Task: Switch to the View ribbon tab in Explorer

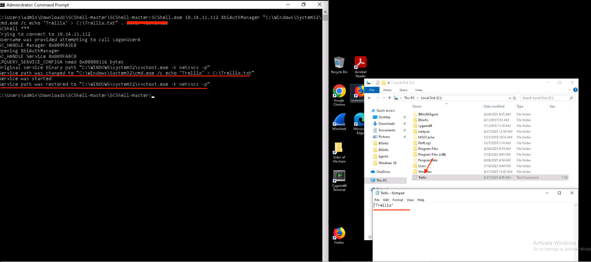Action: [418, 90]
